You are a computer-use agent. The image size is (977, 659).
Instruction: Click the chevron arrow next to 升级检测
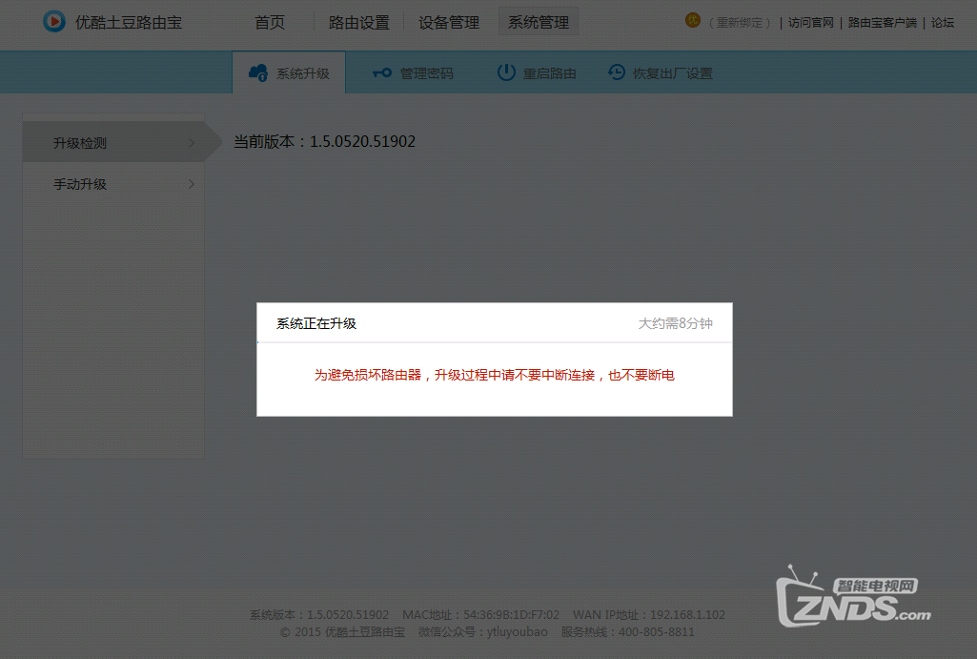[x=192, y=143]
